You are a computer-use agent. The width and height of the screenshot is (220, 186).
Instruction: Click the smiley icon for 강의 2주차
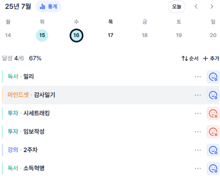(x=213, y=150)
